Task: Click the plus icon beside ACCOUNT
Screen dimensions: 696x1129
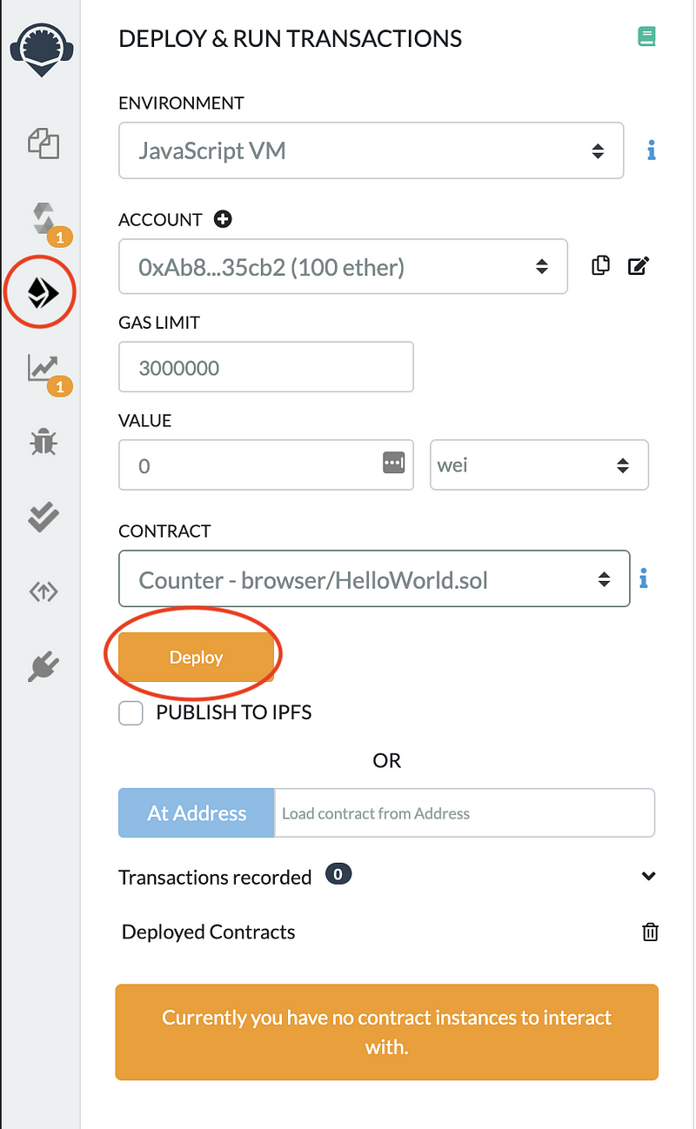Action: [223, 220]
